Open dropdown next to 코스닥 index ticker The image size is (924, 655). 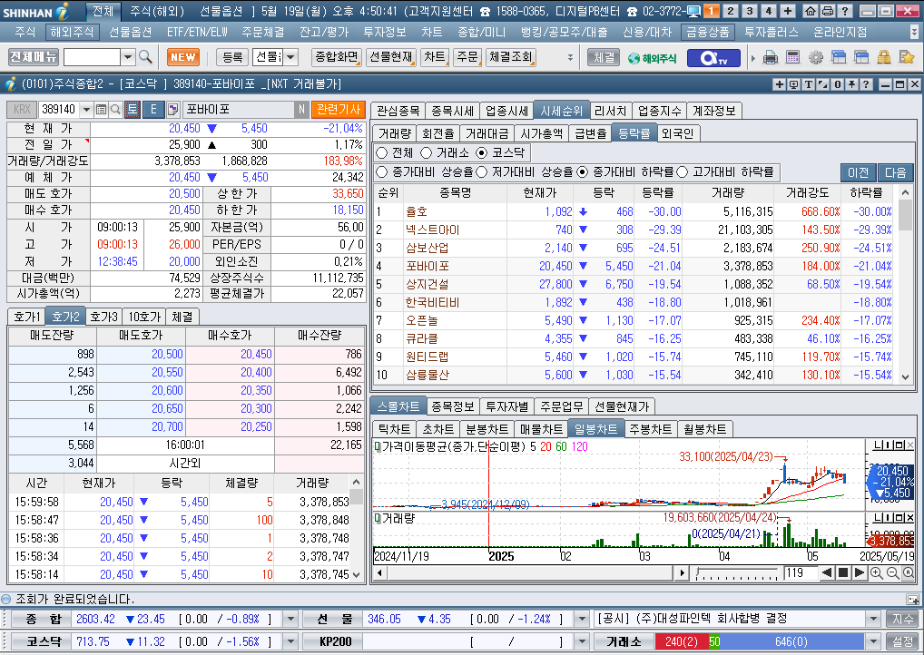(x=290, y=641)
